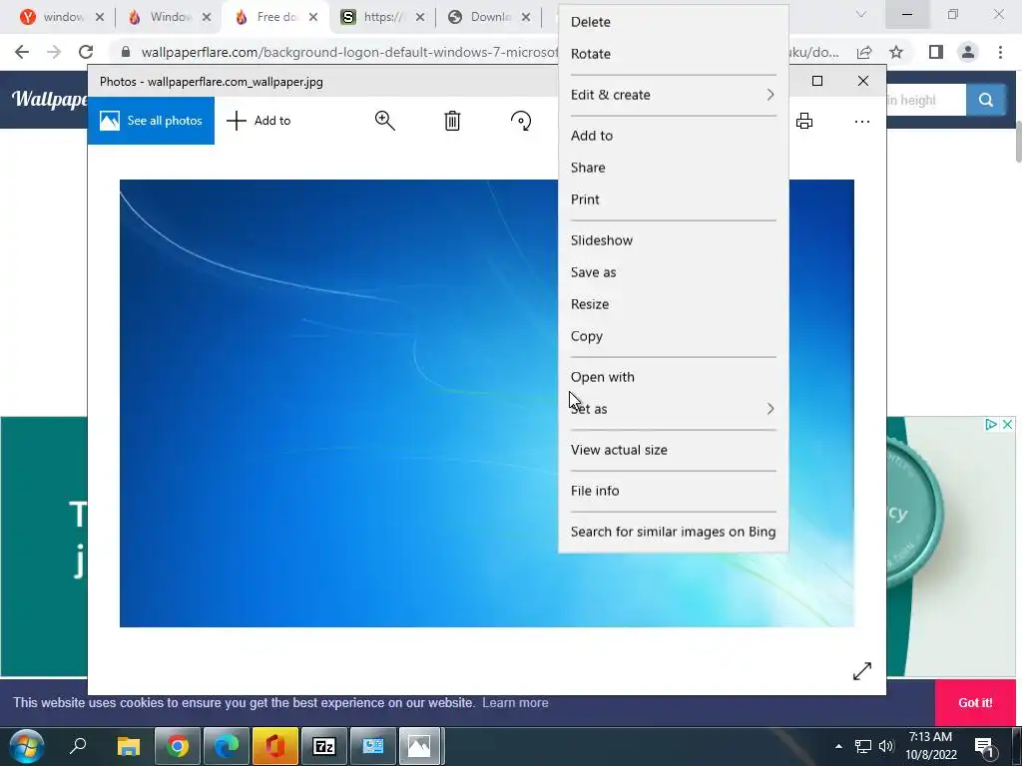Image resolution: width=1022 pixels, height=766 pixels.
Task: Expand the Edit & create submenu
Action: pos(674,95)
